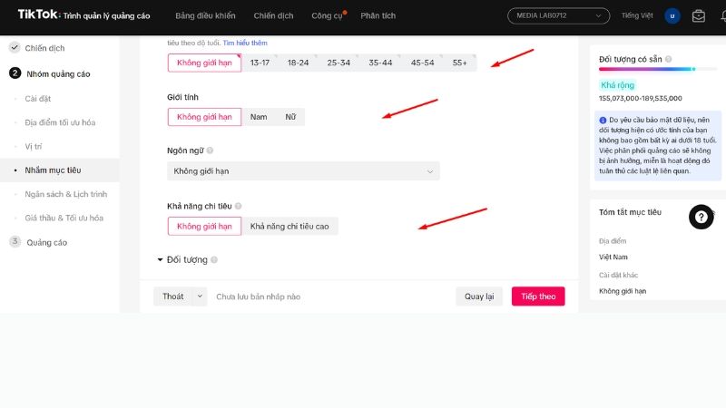The height and width of the screenshot is (408, 726).
Task: Select age range 13-17
Action: click(x=260, y=63)
